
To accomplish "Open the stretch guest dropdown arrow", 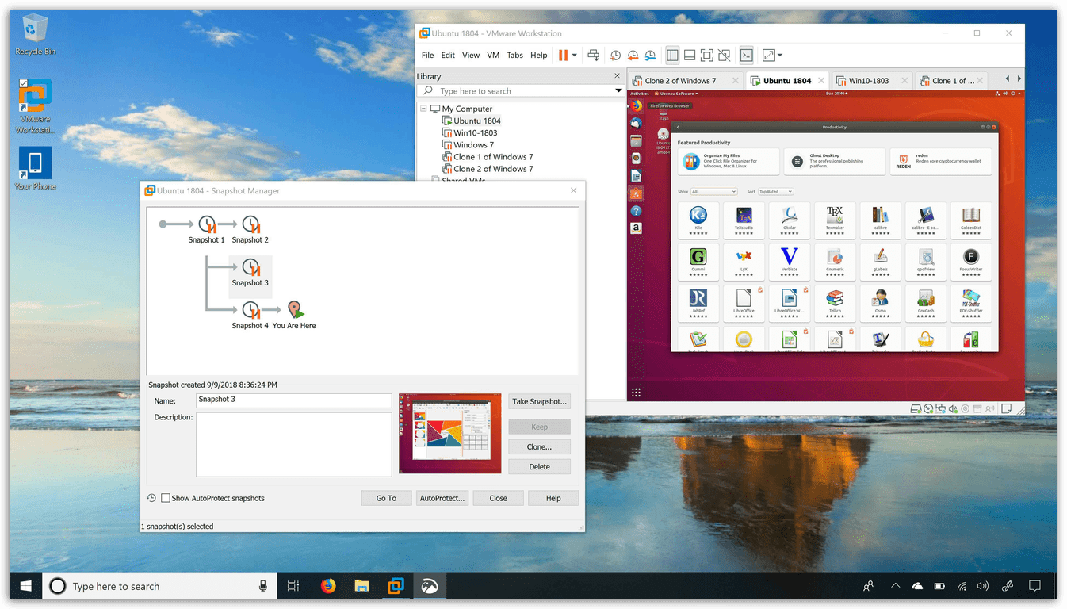I will tap(778, 55).
